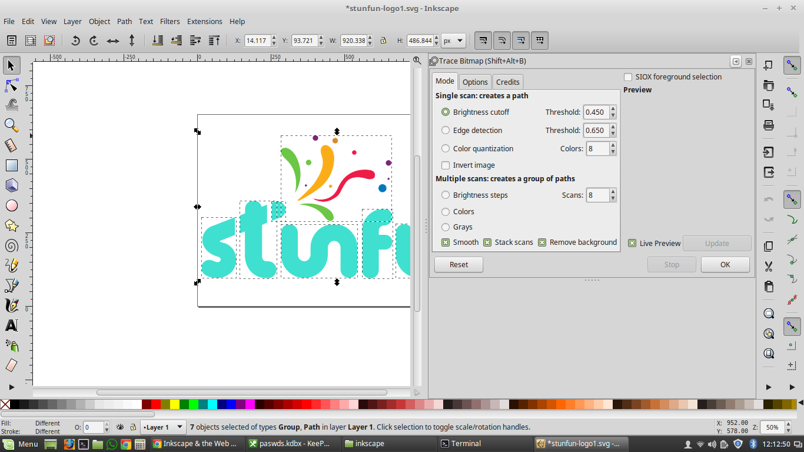Activate the Spiral tool
The width and height of the screenshot is (804, 452).
tap(12, 245)
